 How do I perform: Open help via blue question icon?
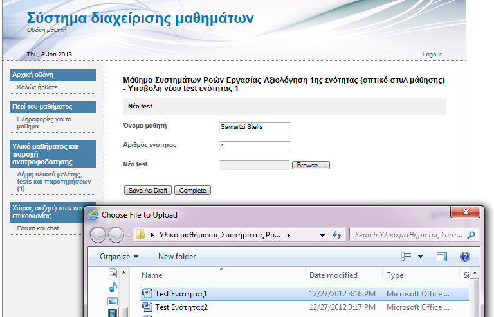click(x=464, y=257)
